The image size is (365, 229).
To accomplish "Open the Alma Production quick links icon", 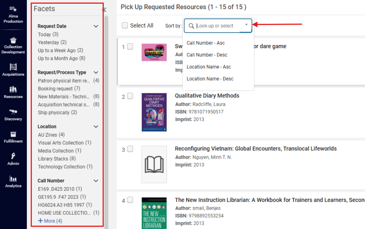I will [x=13, y=10].
